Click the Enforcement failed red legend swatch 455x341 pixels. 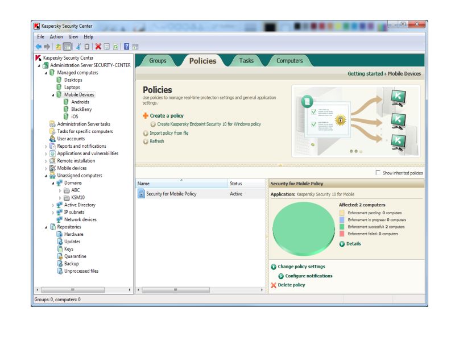click(342, 234)
